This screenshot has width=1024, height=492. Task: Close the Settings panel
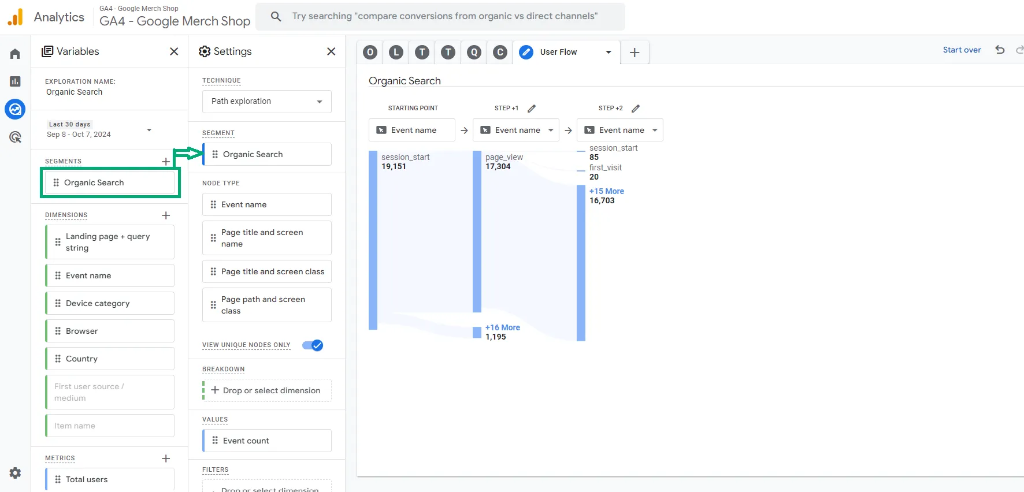(331, 51)
